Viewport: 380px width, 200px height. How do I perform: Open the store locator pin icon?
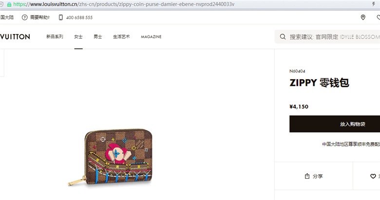363,17
